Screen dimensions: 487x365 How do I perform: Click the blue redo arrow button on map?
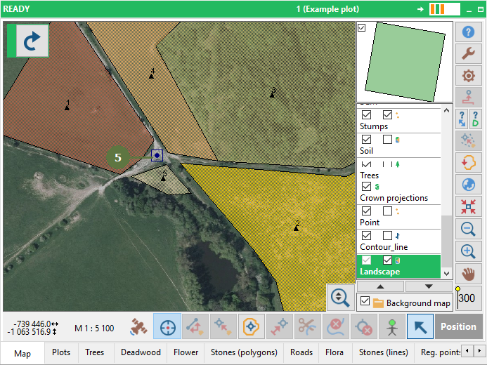point(32,41)
